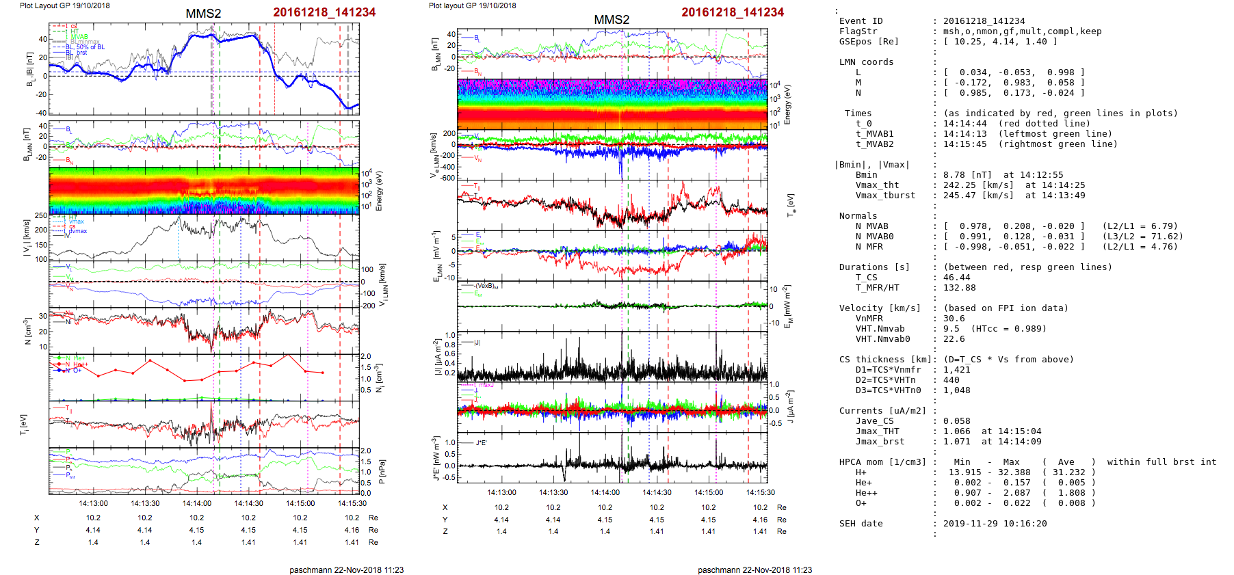1234x575 pixels.
Task: Click the LMN coords heading
Action: tap(866, 62)
